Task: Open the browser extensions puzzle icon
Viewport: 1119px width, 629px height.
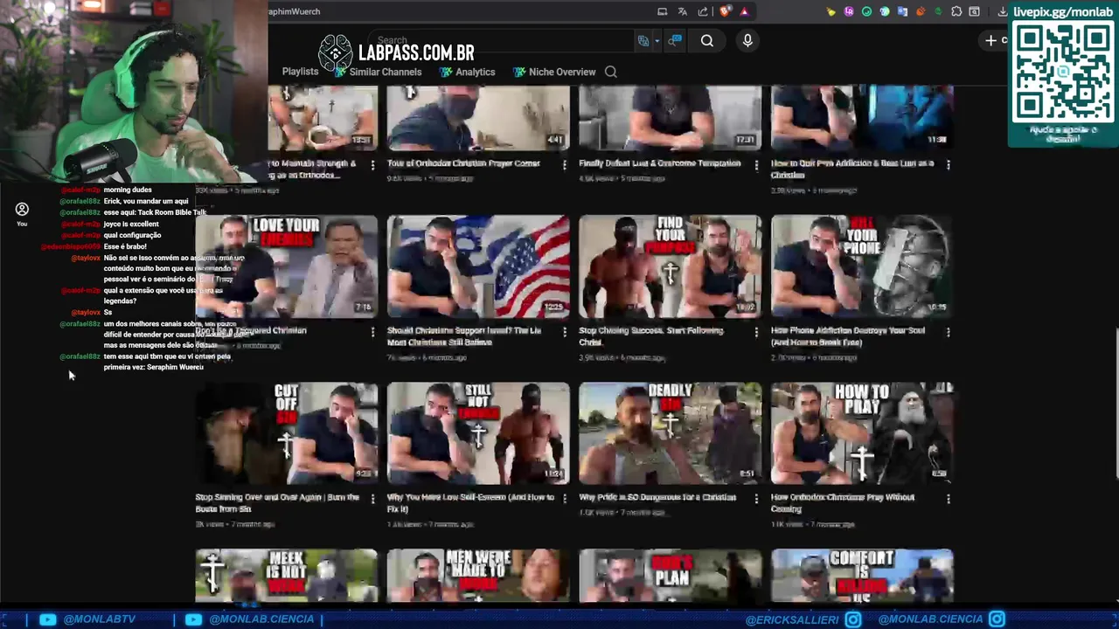Action: coord(956,11)
